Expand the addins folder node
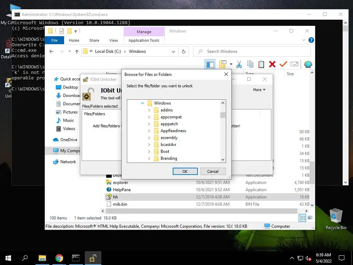Viewport: 353px width, 265px height. pyautogui.click(x=149, y=110)
